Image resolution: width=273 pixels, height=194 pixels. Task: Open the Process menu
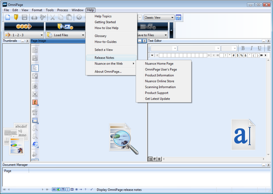[63, 10]
